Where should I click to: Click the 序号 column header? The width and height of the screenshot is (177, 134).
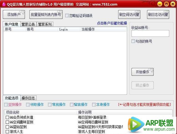point(14,29)
